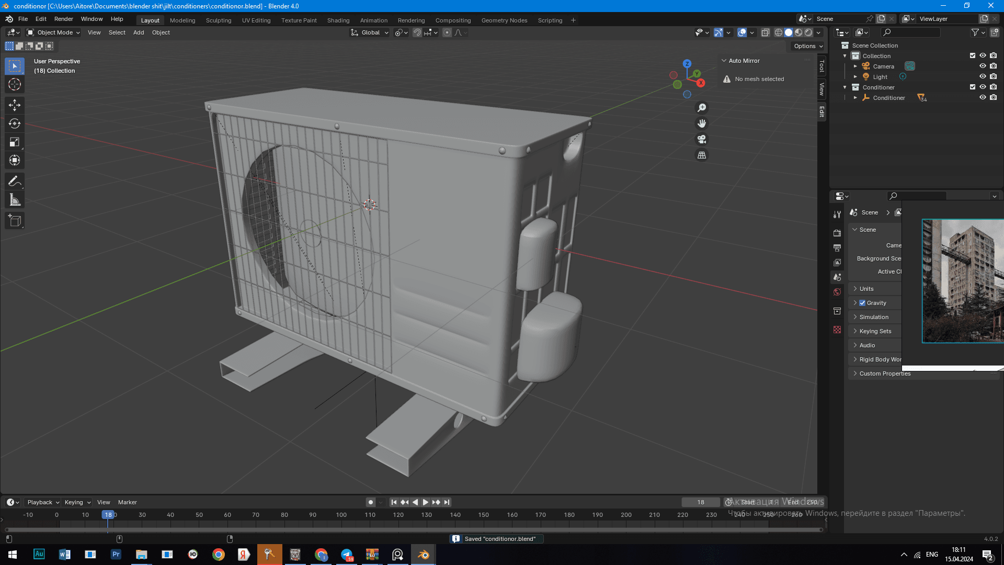Open the viewport Options dropdown

808,46
